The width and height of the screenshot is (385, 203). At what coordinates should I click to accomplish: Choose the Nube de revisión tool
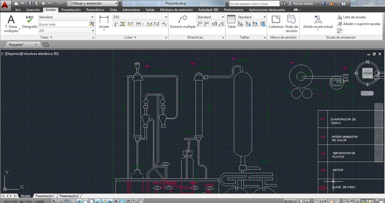(291, 24)
